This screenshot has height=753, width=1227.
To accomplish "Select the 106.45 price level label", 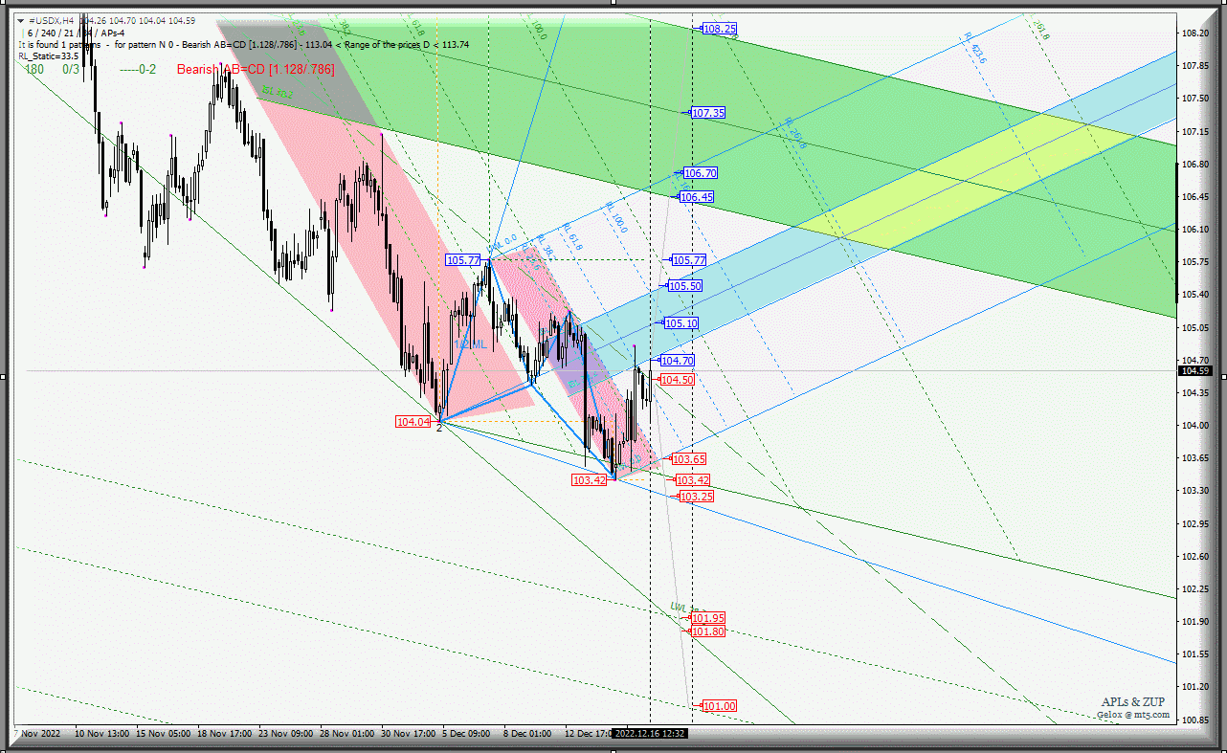I will click(696, 197).
